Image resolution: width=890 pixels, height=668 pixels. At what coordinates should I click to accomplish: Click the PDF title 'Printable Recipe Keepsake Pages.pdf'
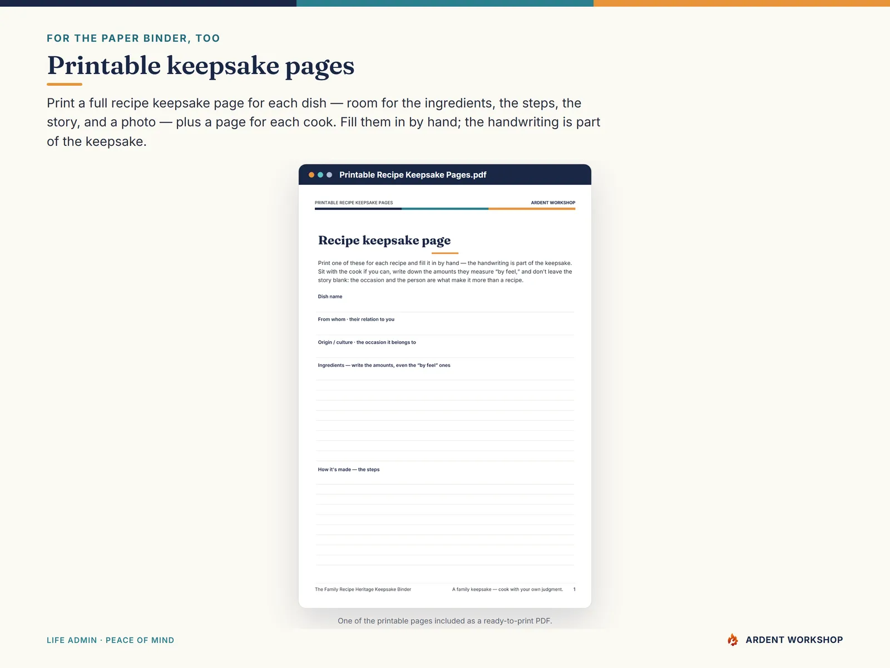[413, 175]
